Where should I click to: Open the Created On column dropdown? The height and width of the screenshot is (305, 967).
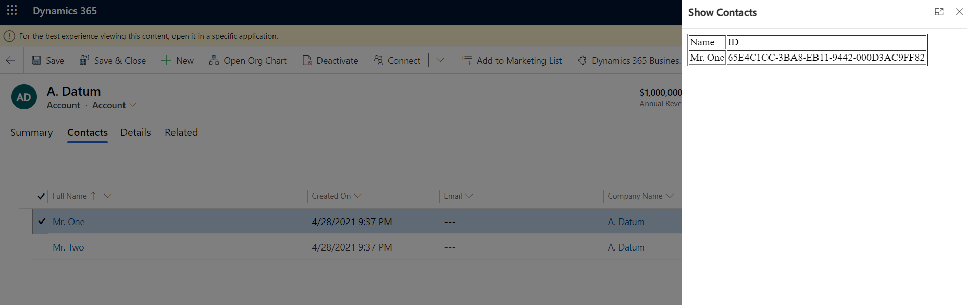pos(358,196)
